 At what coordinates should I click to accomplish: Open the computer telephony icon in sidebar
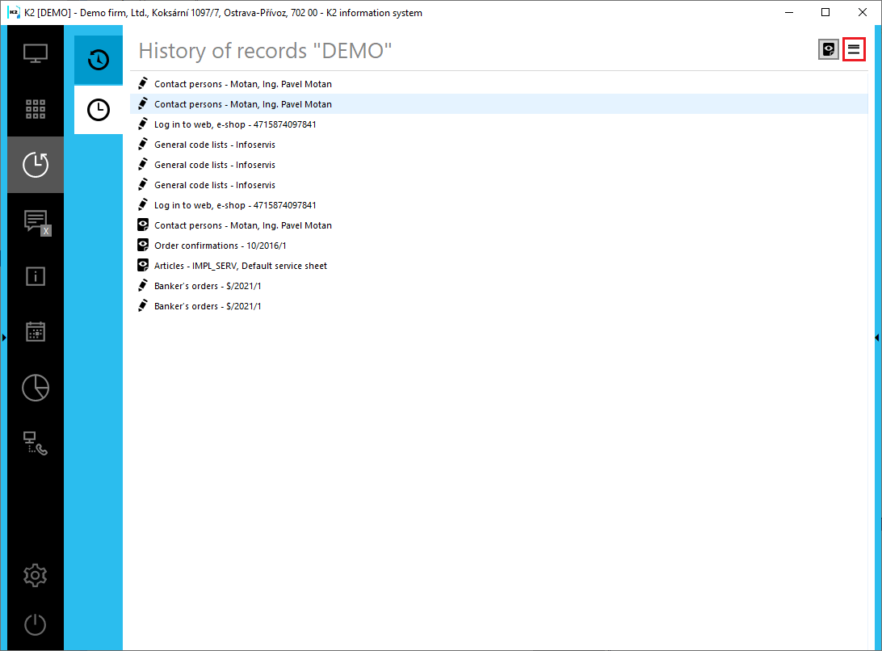[36, 443]
